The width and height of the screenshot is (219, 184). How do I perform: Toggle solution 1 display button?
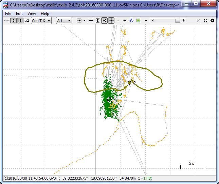[x=13, y=21]
